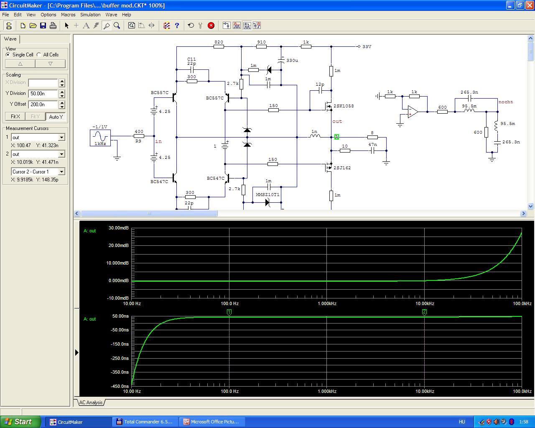Select the Single Cell radio button
This screenshot has width=535, height=428.
(8, 55)
